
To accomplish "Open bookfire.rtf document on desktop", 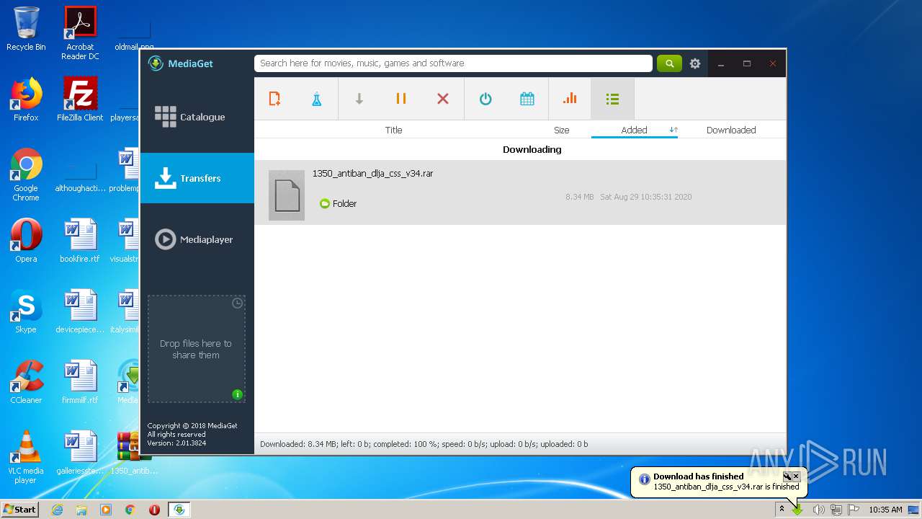I will [80, 241].
